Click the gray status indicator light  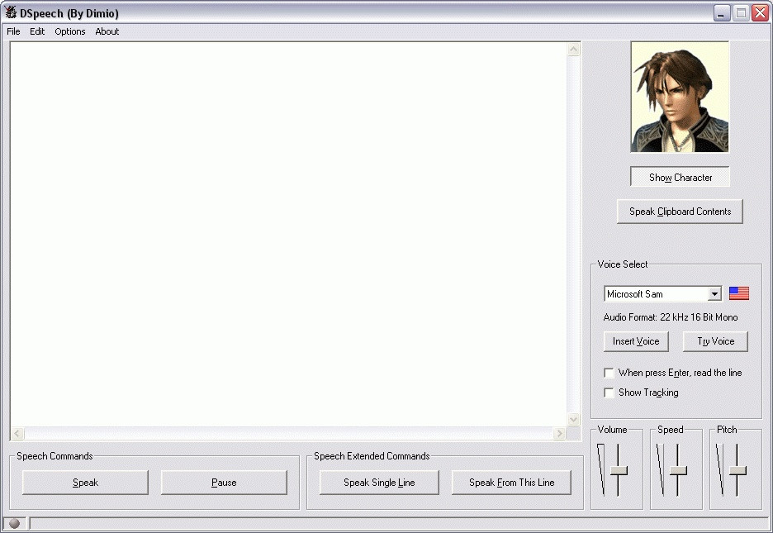(x=14, y=523)
